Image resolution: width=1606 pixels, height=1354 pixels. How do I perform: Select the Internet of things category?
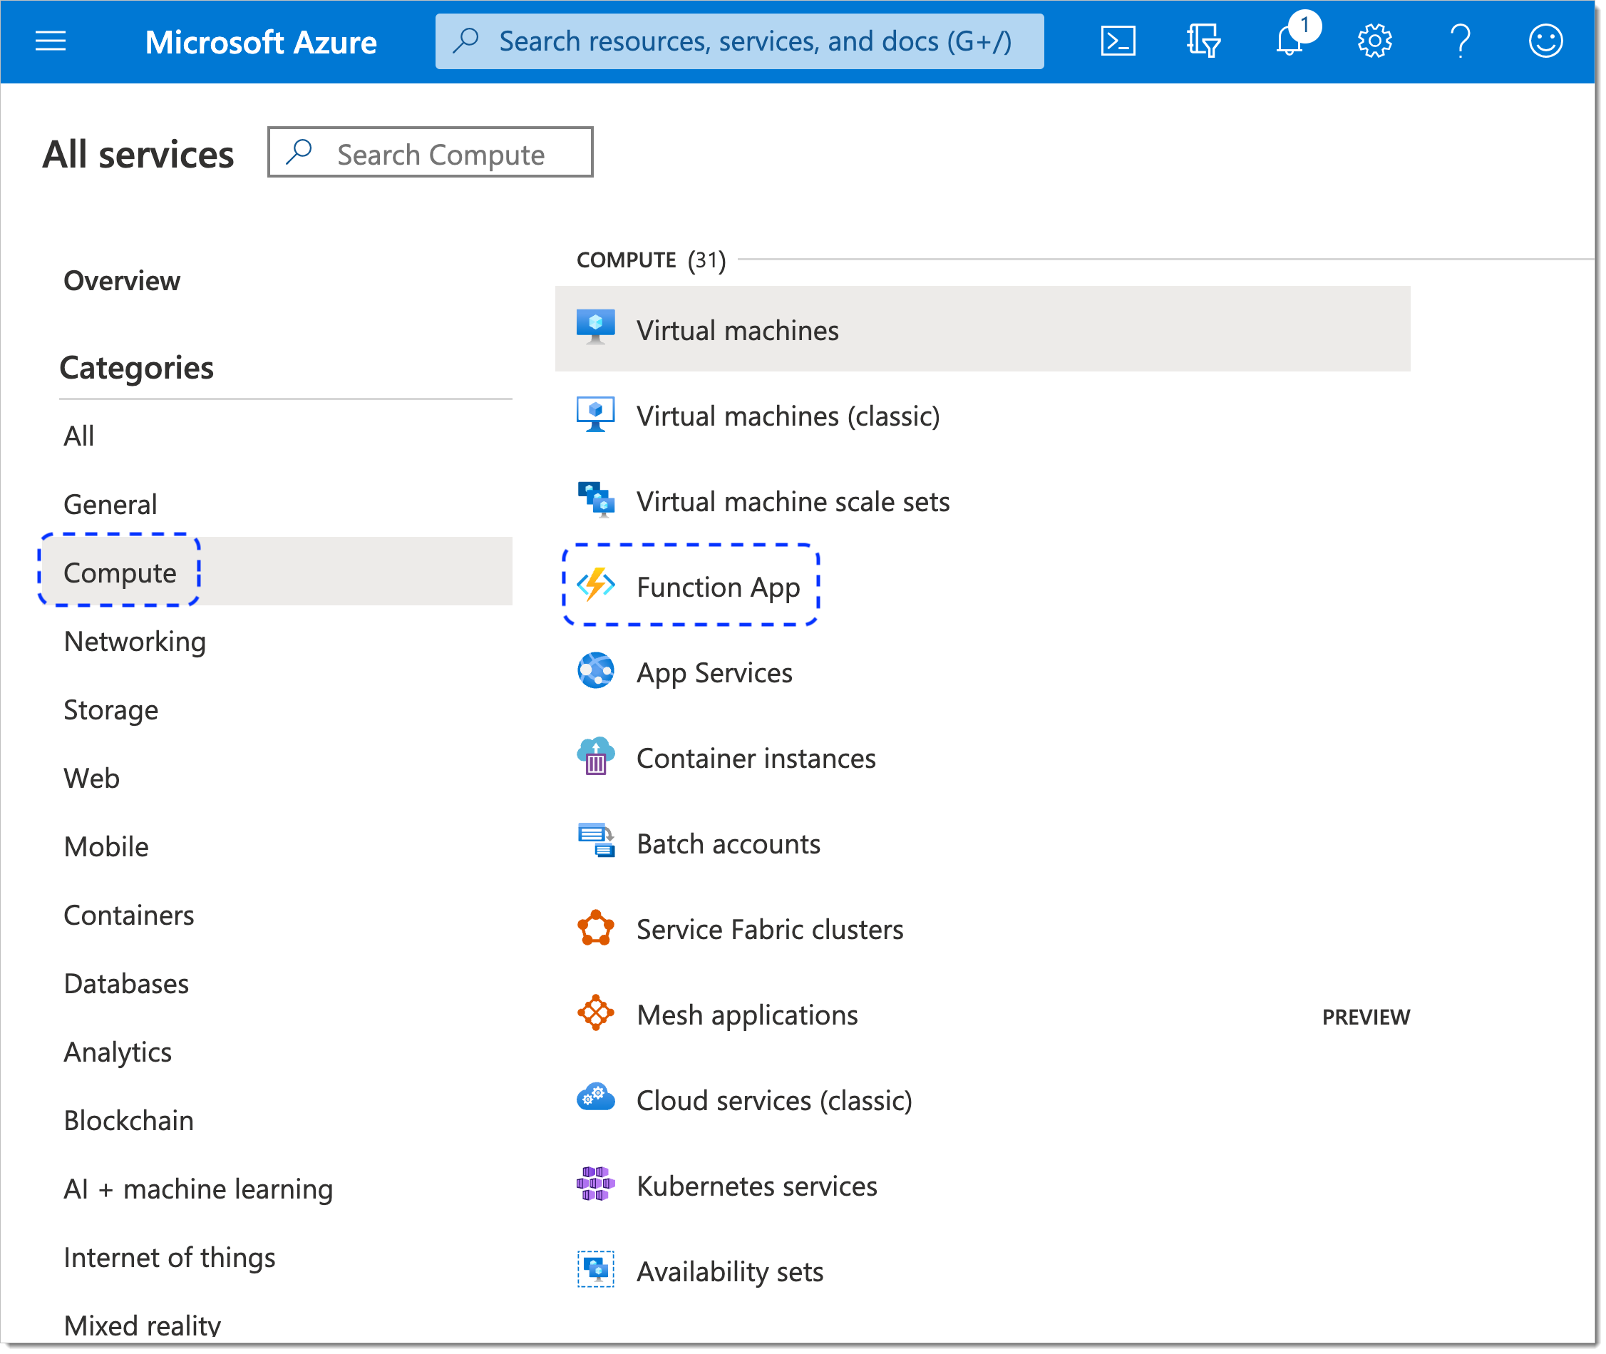pyautogui.click(x=170, y=1257)
